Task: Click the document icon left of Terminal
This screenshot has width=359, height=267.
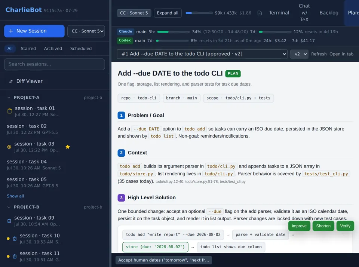Action: [x=260, y=13]
